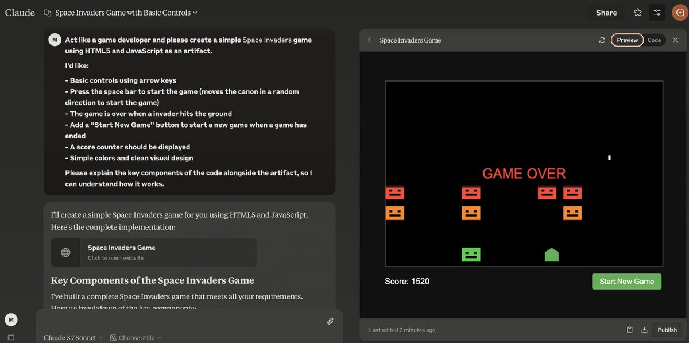689x343 pixels.
Task: Switch to the Preview tab
Action: click(627, 40)
